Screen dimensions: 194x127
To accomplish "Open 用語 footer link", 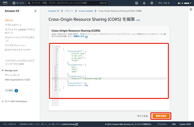I will [174, 124].
